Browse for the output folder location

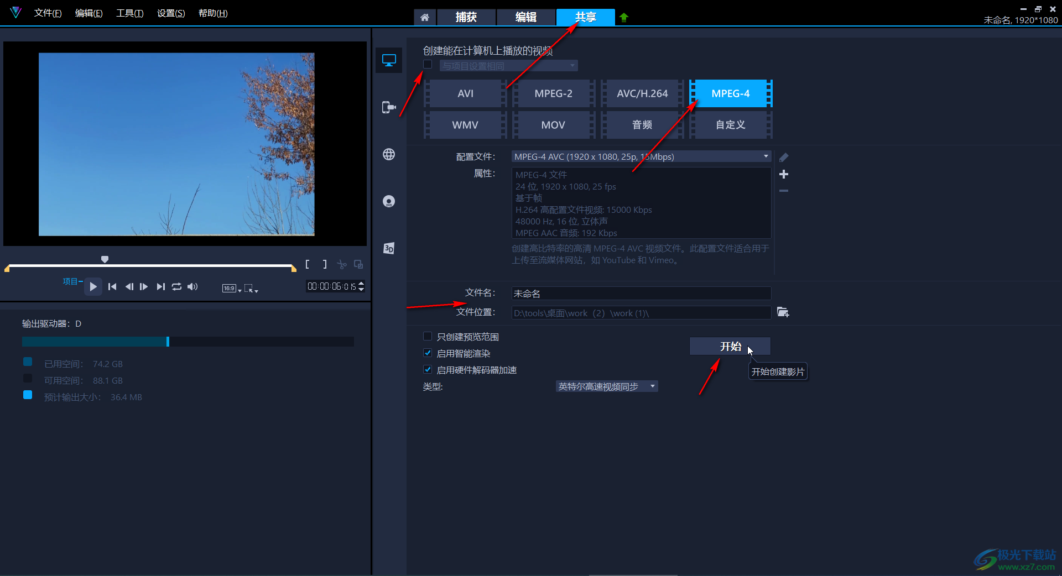783,312
